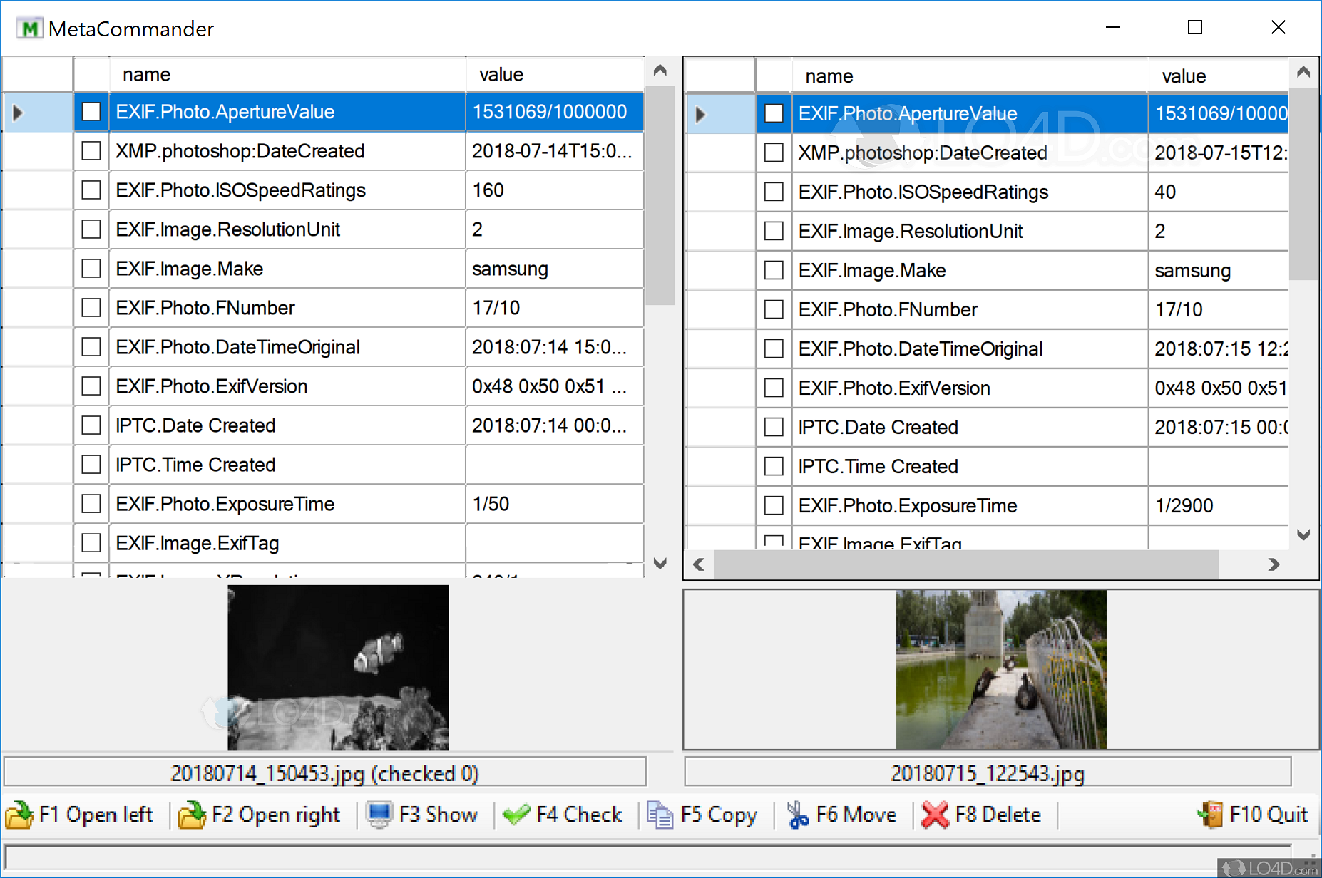Click the F5 Copy documents icon
Image resolution: width=1322 pixels, height=878 pixels.
click(x=660, y=815)
